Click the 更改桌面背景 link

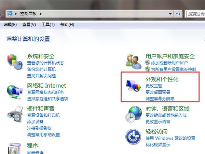158,92
